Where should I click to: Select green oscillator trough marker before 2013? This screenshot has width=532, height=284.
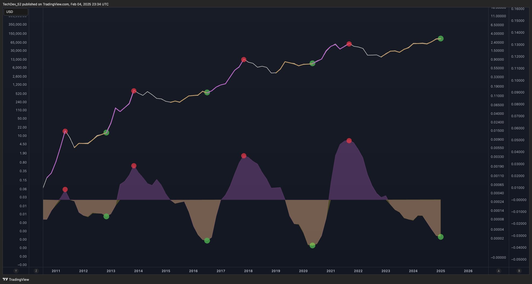tap(106, 216)
